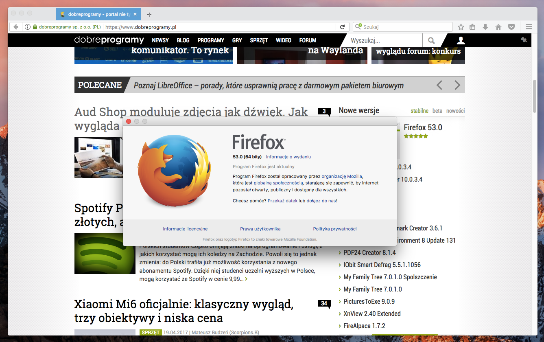Switch Nowe wersje to the stabilne tab
The image size is (544, 342).
click(x=419, y=111)
